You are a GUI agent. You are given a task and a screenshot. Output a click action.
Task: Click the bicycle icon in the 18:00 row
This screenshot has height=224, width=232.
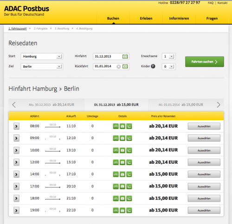coord(116,198)
